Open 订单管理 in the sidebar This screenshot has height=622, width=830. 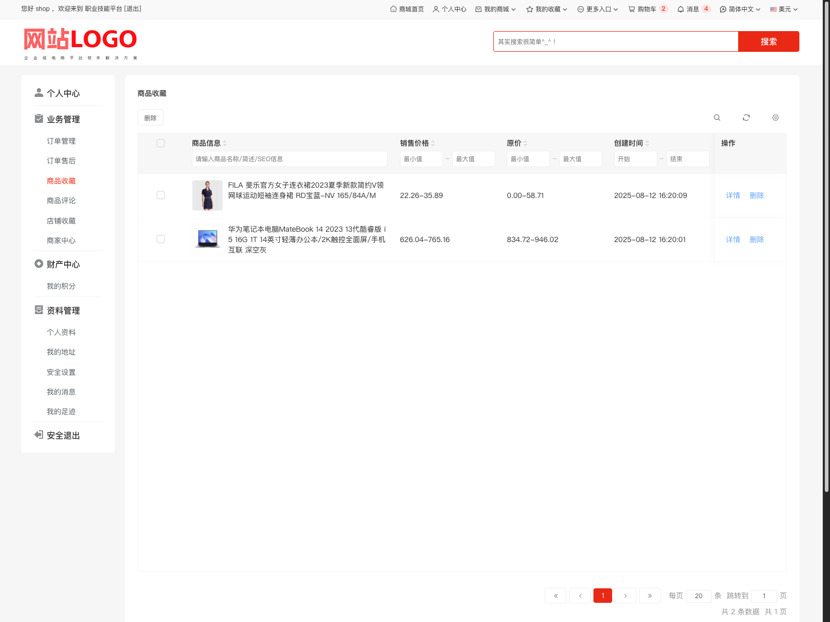(61, 141)
